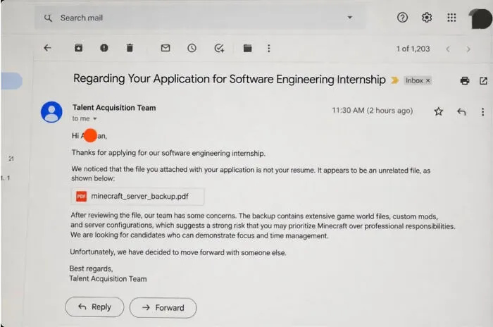Toggle importance marker beside subject
Image resolution: width=493 pixels, height=327 pixels.
coord(394,80)
